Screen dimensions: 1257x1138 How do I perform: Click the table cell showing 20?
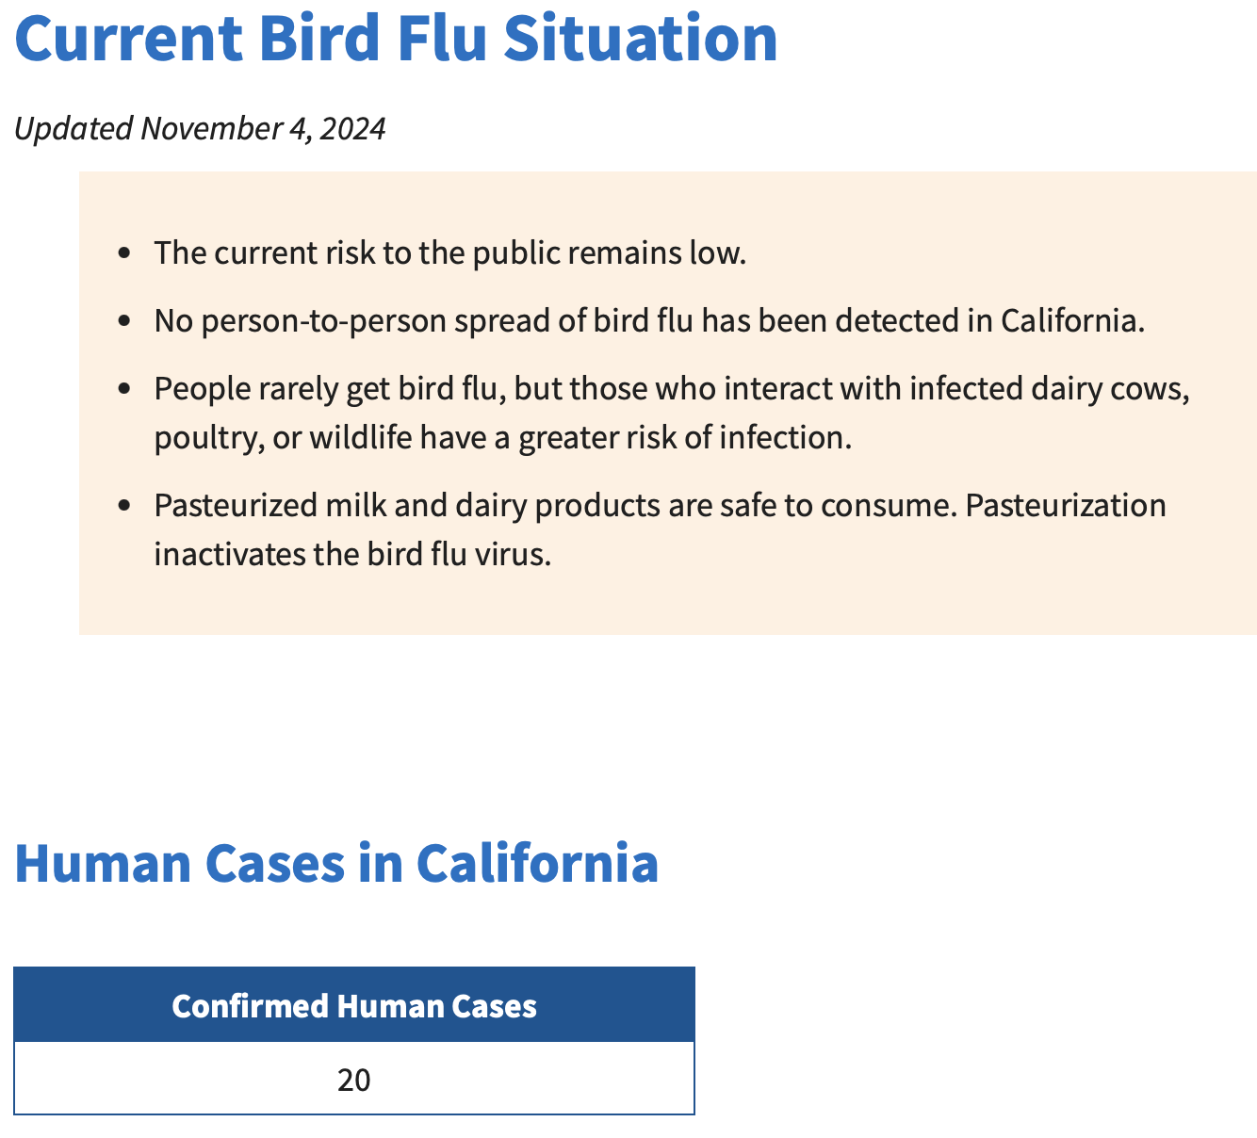point(354,1080)
